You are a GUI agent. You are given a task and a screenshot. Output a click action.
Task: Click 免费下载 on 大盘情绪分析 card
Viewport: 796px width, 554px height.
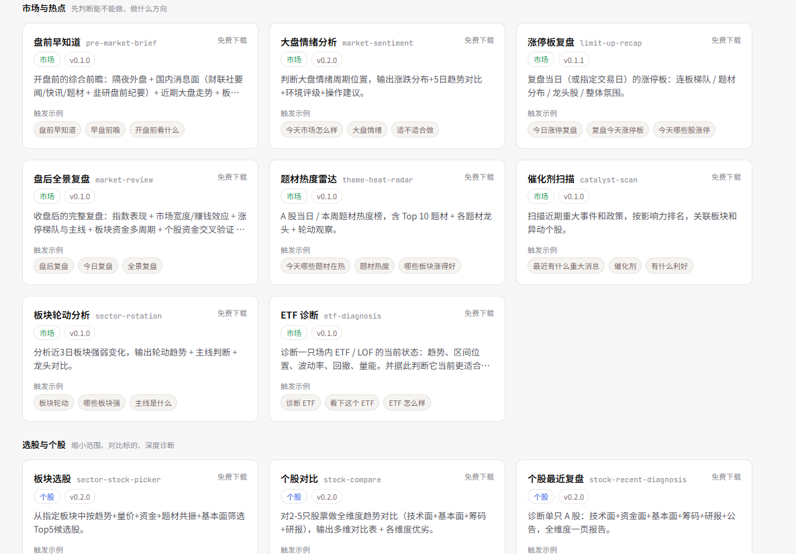click(x=479, y=40)
